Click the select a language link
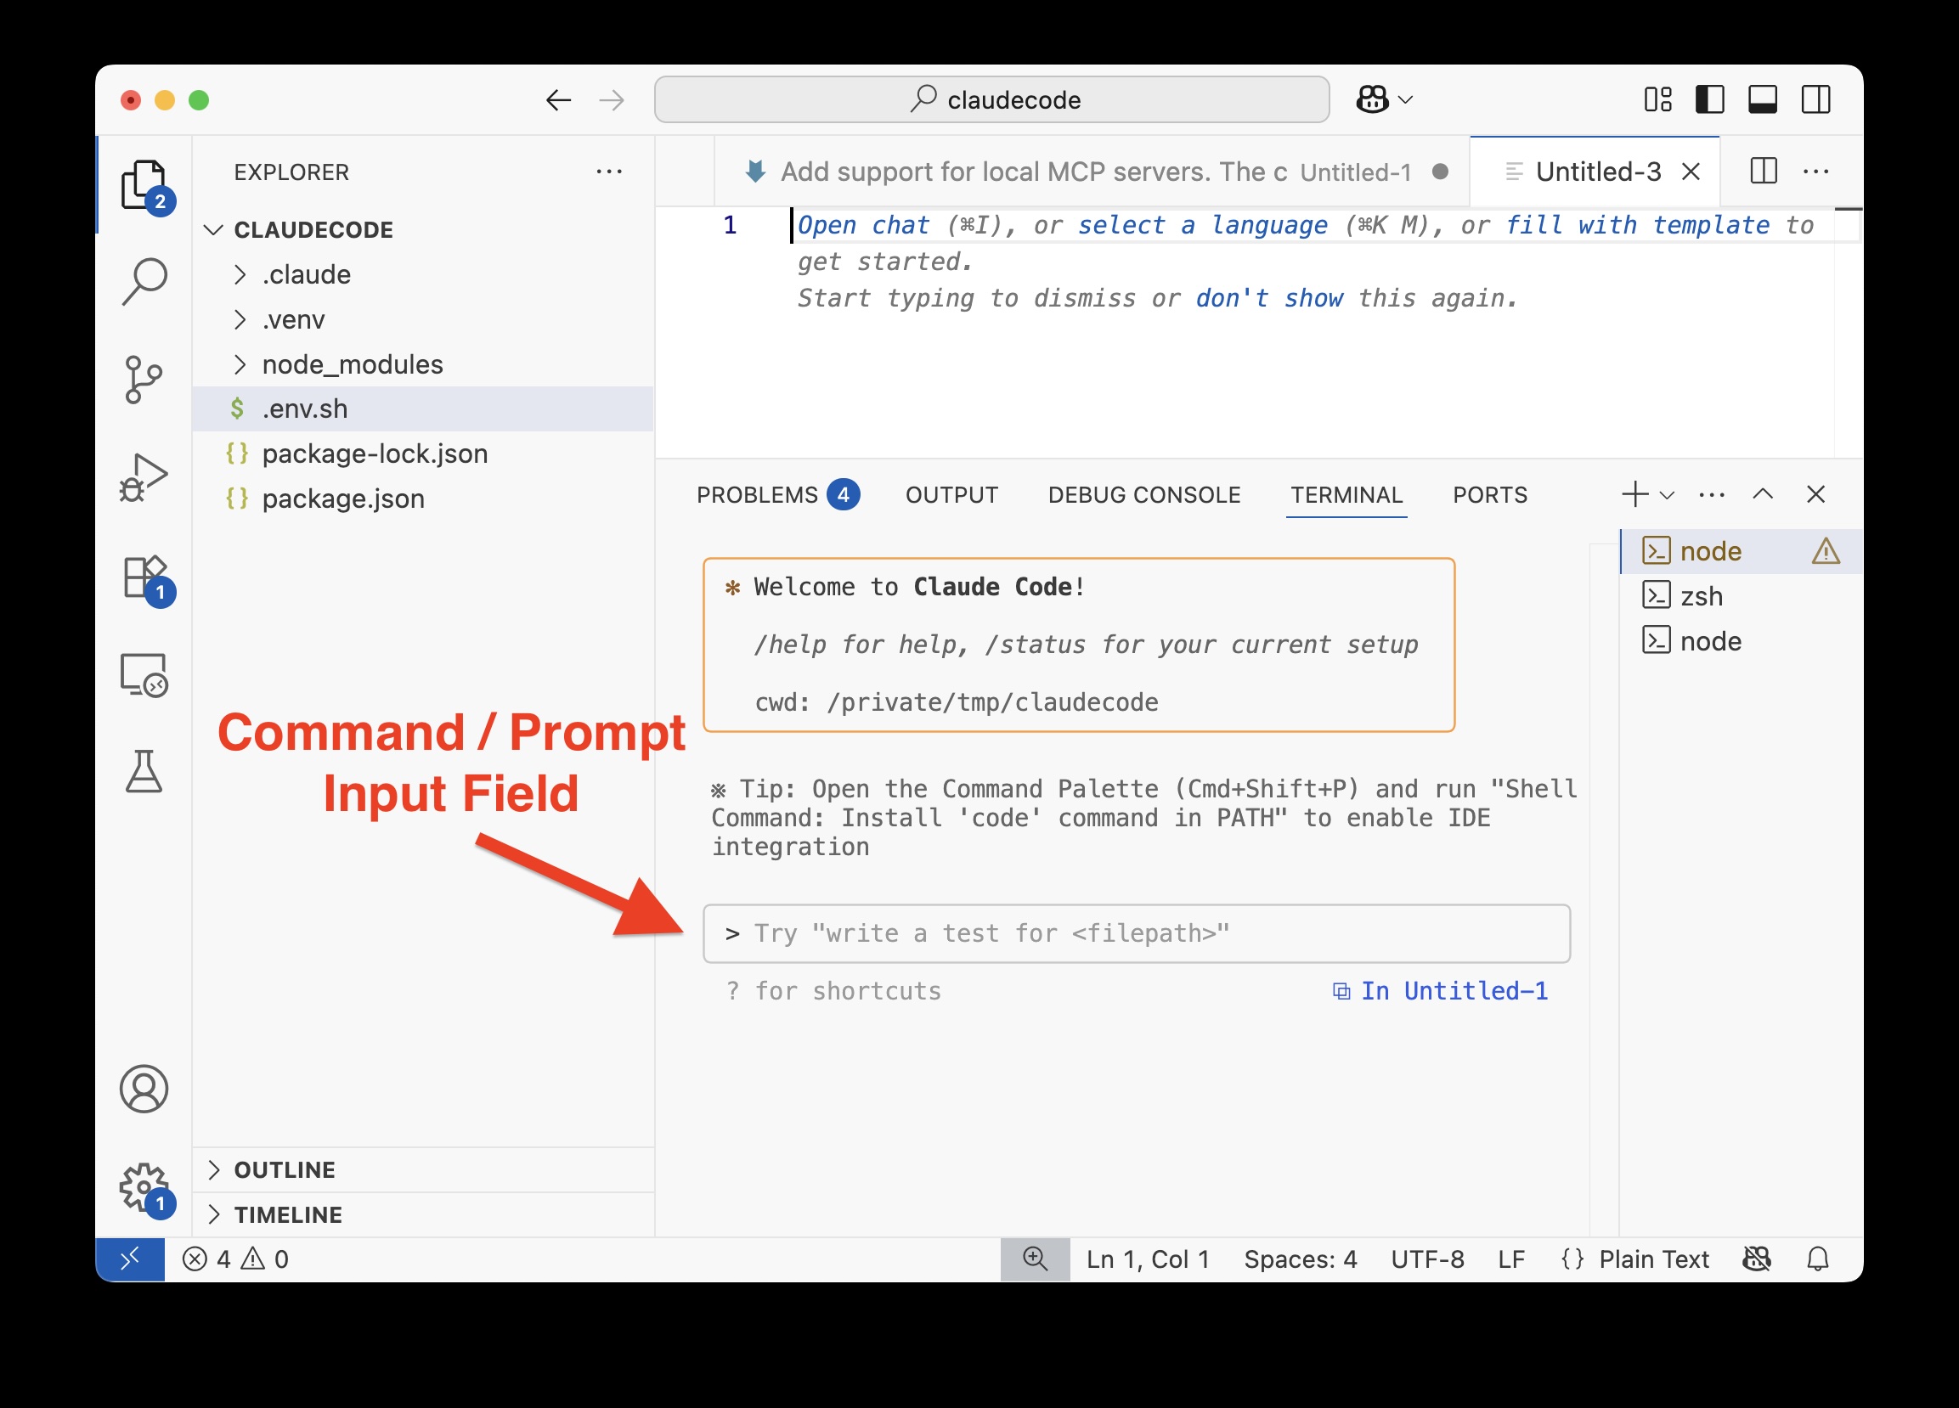Image resolution: width=1959 pixels, height=1408 pixels. point(1202,225)
